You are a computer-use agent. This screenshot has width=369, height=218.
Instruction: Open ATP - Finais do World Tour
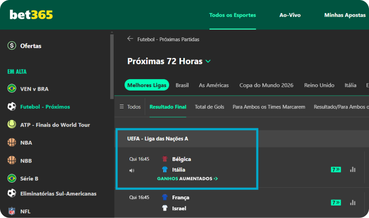(x=55, y=125)
